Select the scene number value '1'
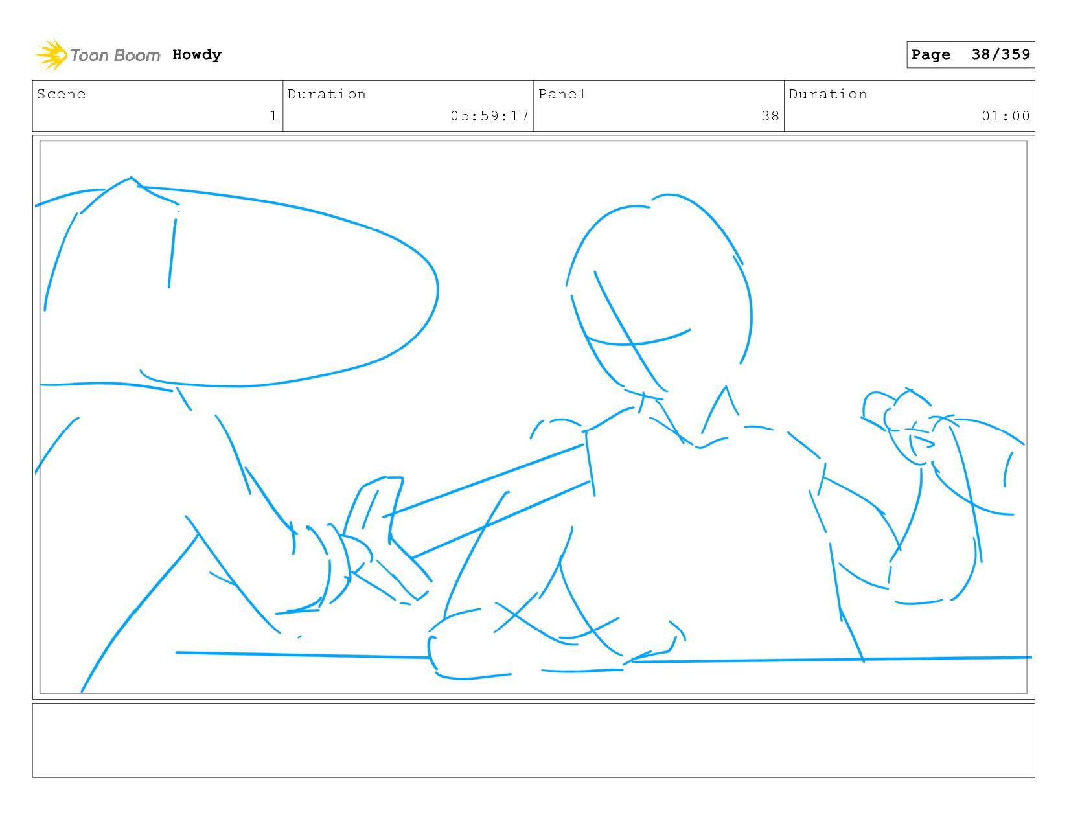Viewport: 1069px width, 826px height. [x=273, y=116]
